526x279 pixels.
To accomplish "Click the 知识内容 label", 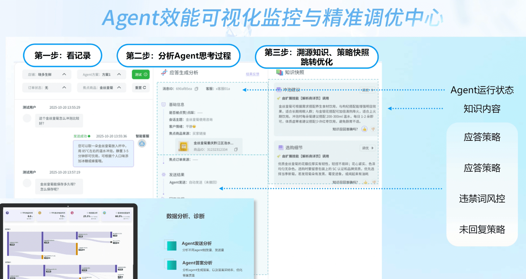I will (x=482, y=109).
